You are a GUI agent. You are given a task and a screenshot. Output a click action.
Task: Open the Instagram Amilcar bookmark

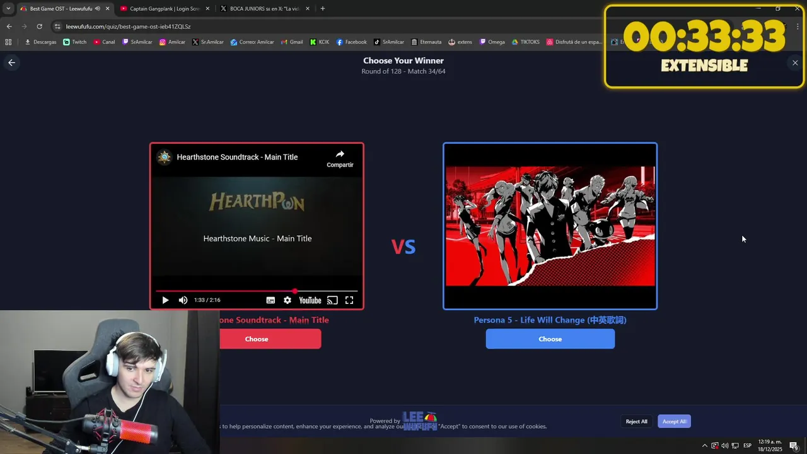pyautogui.click(x=172, y=42)
